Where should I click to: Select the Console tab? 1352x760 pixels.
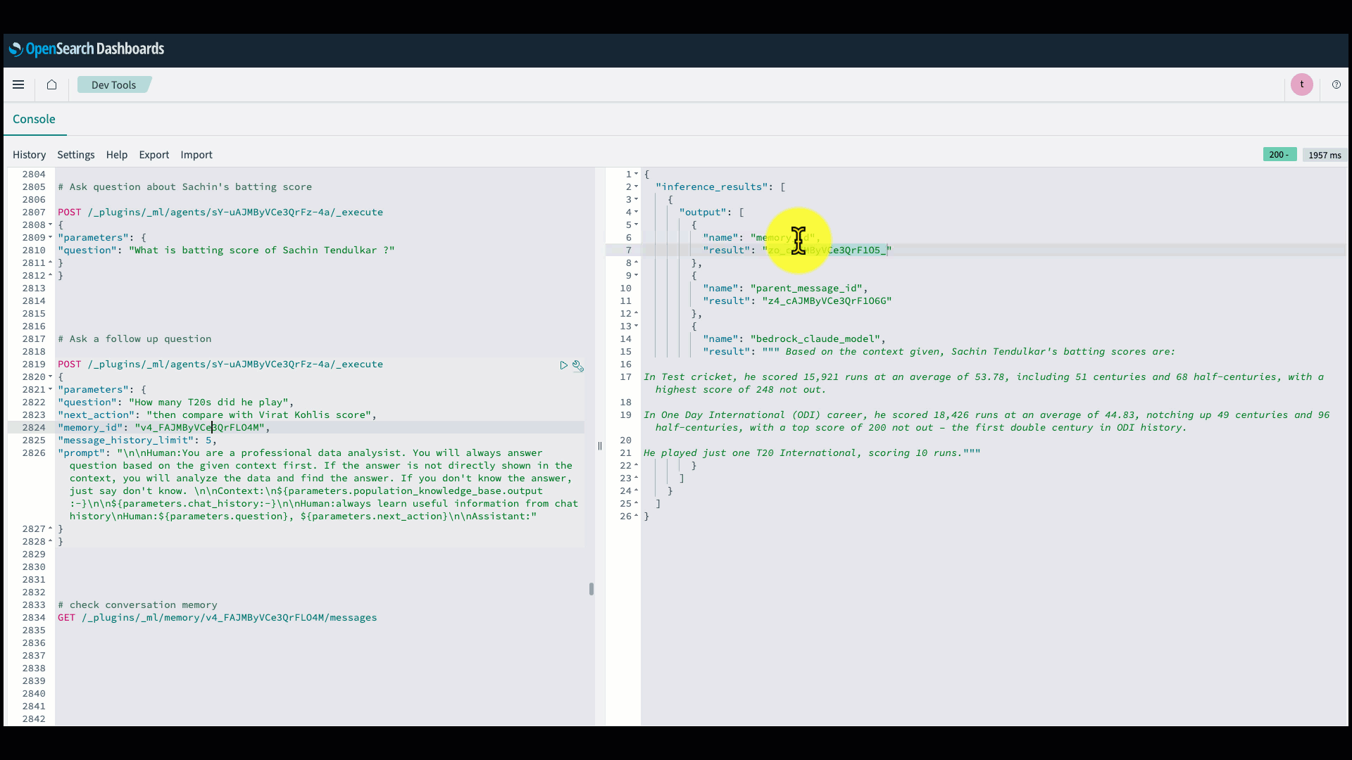[x=34, y=119]
